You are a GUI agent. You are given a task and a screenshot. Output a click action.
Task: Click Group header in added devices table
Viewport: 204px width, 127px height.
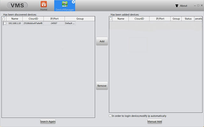point(176,19)
